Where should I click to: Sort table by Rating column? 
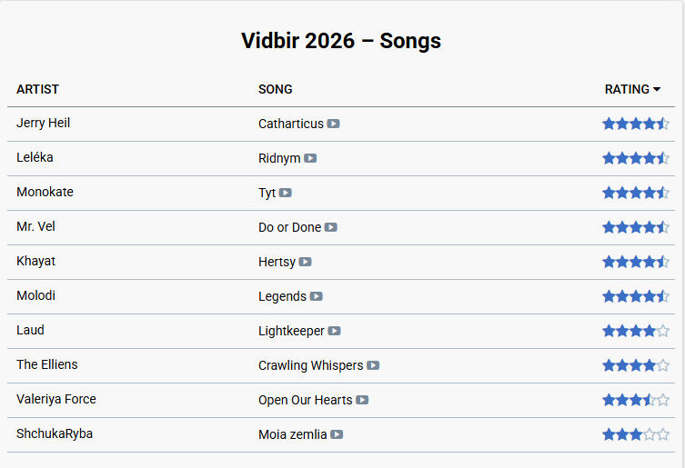[627, 89]
